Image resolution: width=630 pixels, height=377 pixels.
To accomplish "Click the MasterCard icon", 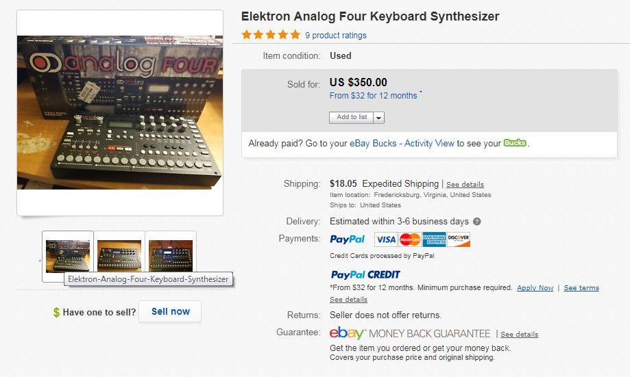I will click(x=410, y=239).
